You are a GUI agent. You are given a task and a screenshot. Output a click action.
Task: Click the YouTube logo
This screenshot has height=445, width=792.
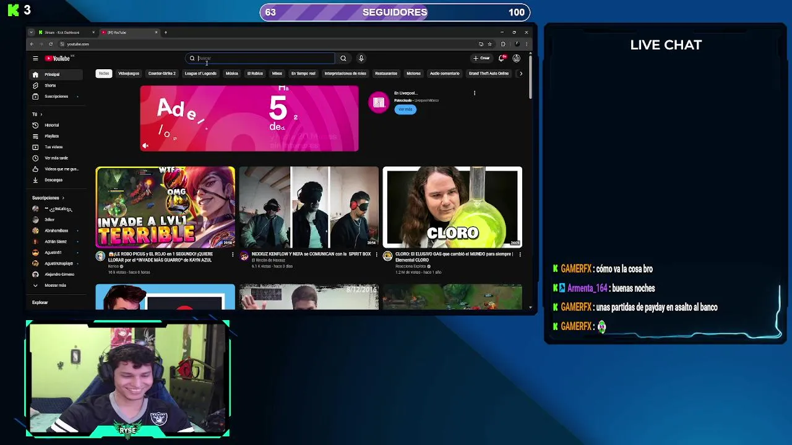point(58,58)
